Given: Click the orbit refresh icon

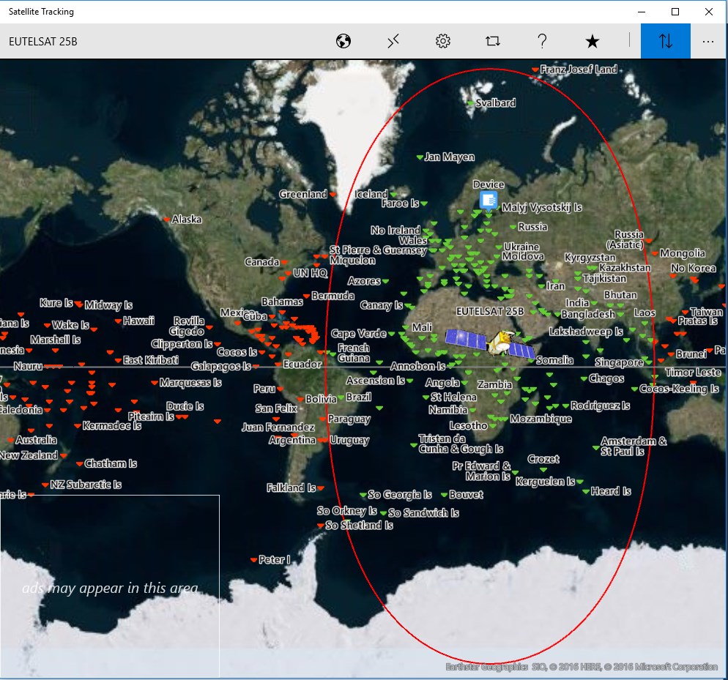Looking at the screenshot, I should pos(492,42).
